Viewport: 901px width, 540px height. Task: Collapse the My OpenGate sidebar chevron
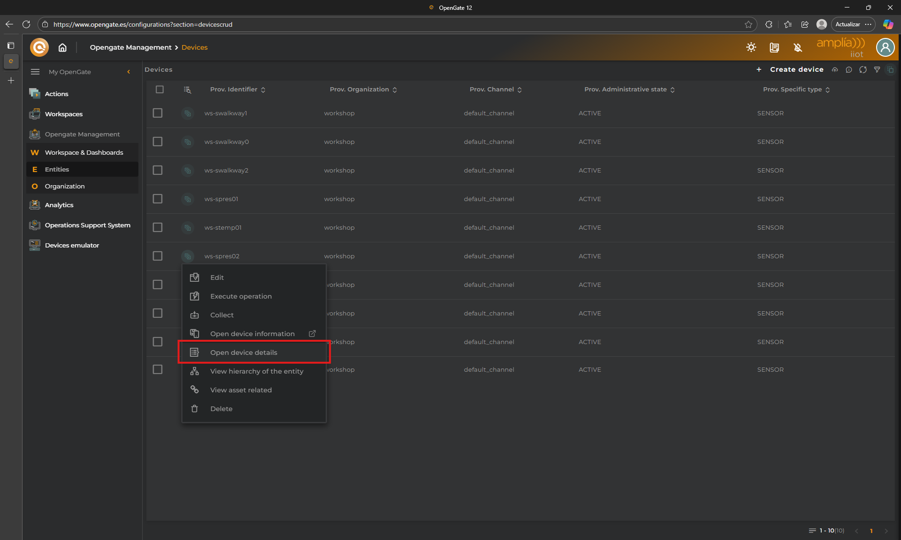129,72
